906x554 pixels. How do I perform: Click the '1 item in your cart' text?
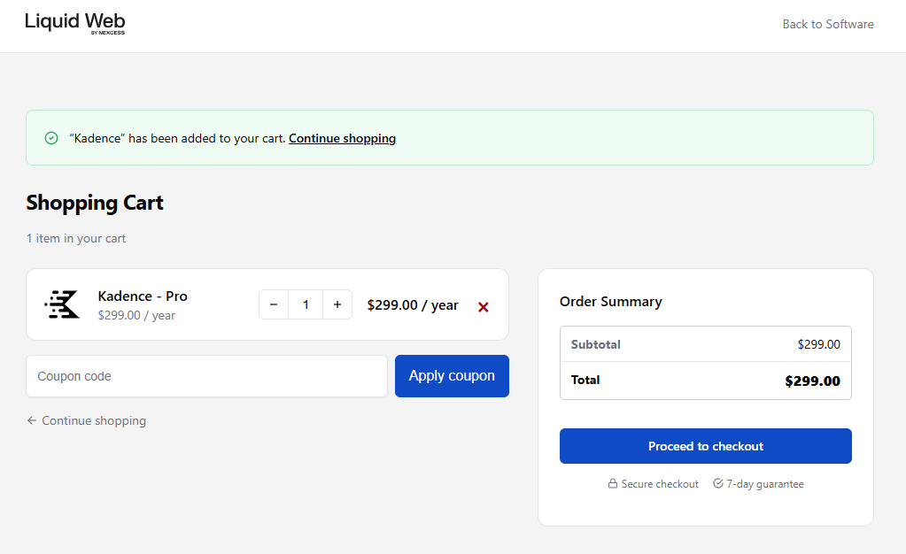point(75,239)
